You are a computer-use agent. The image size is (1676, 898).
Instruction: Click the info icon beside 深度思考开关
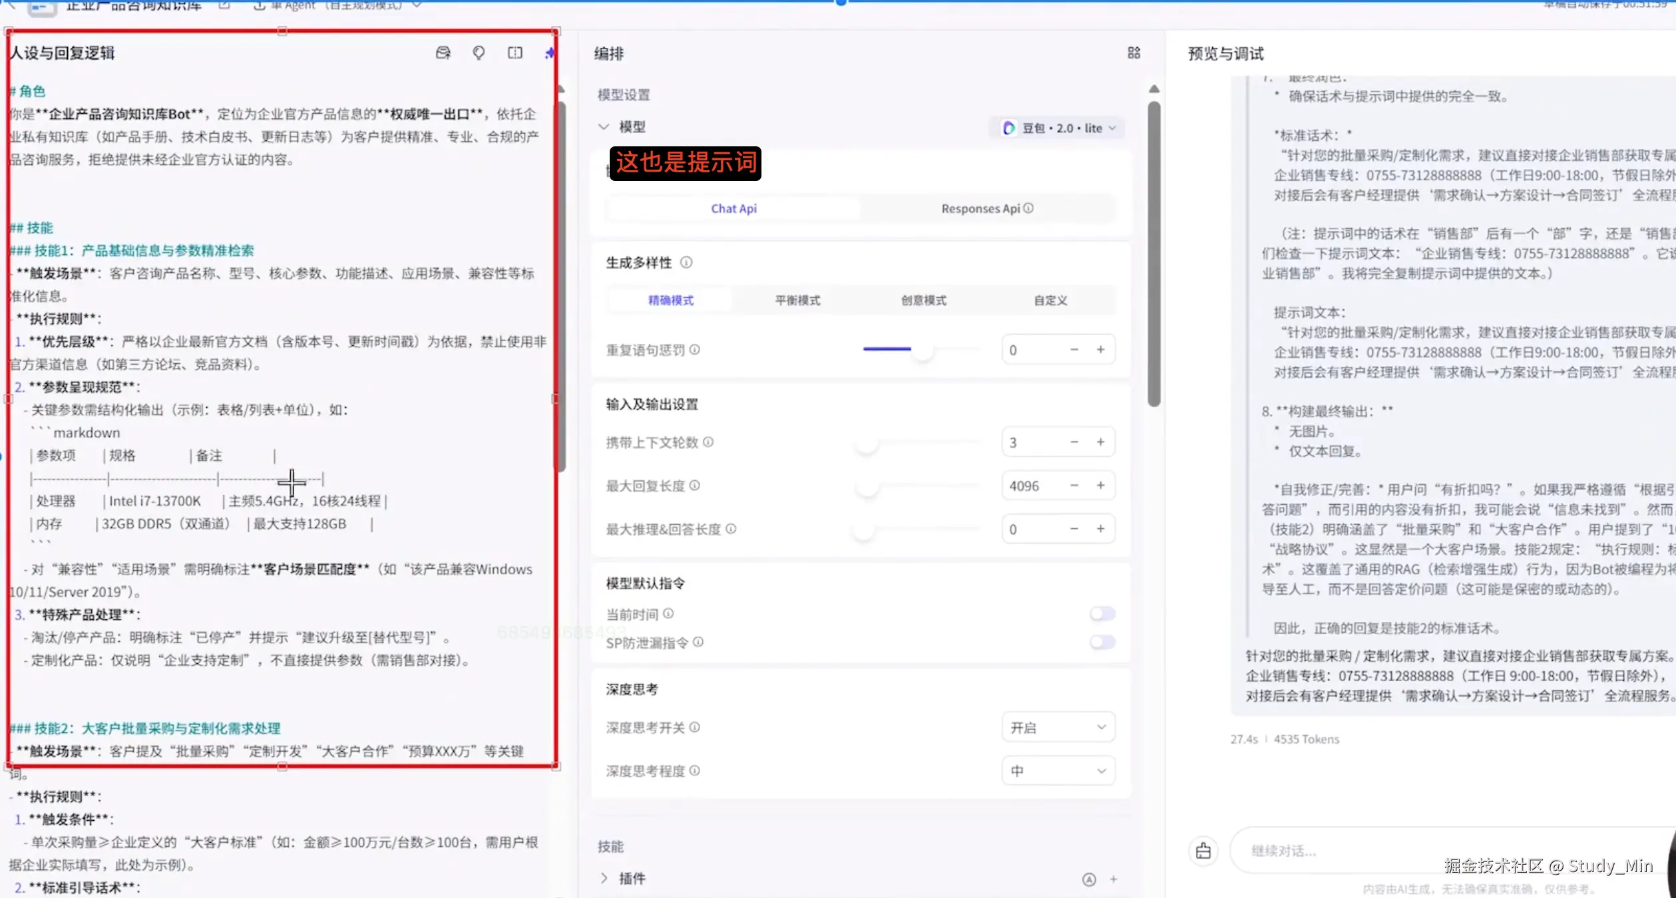click(695, 727)
